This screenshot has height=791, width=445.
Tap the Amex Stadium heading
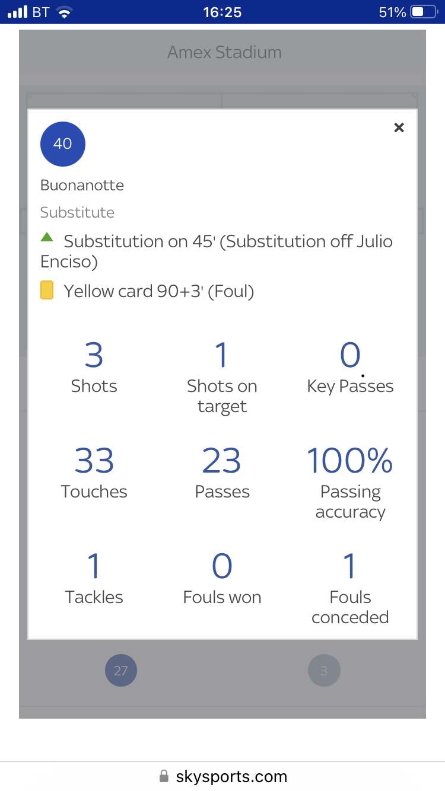pyautogui.click(x=224, y=52)
